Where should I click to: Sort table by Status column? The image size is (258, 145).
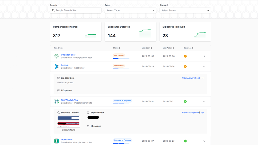[117, 48]
